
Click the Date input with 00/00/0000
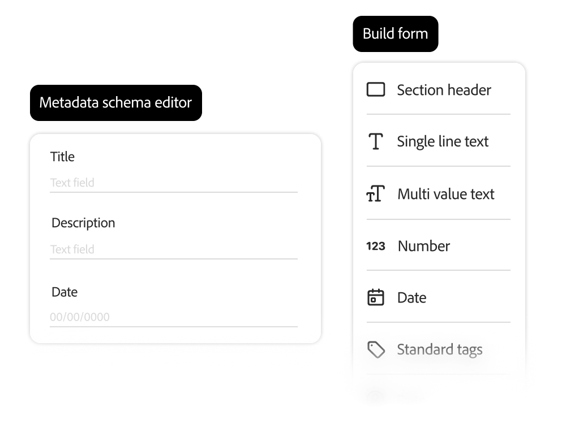click(173, 317)
